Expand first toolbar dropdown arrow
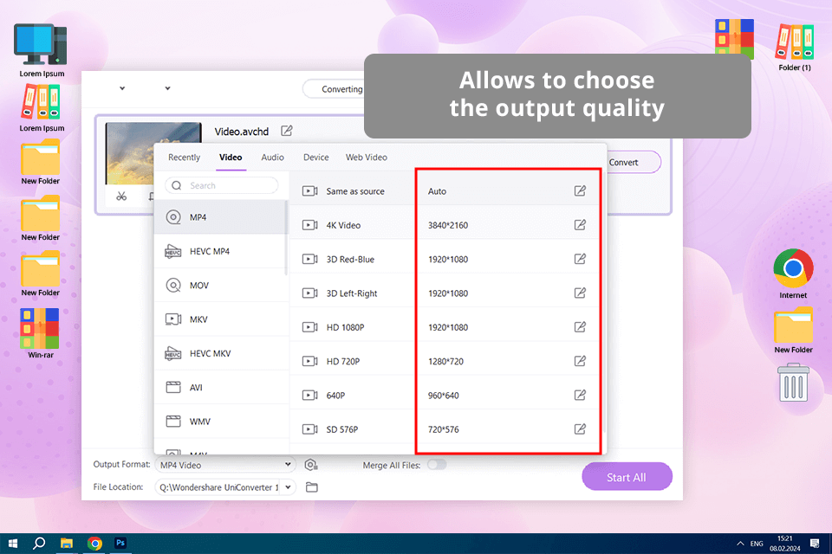This screenshot has height=554, width=832. click(x=122, y=88)
